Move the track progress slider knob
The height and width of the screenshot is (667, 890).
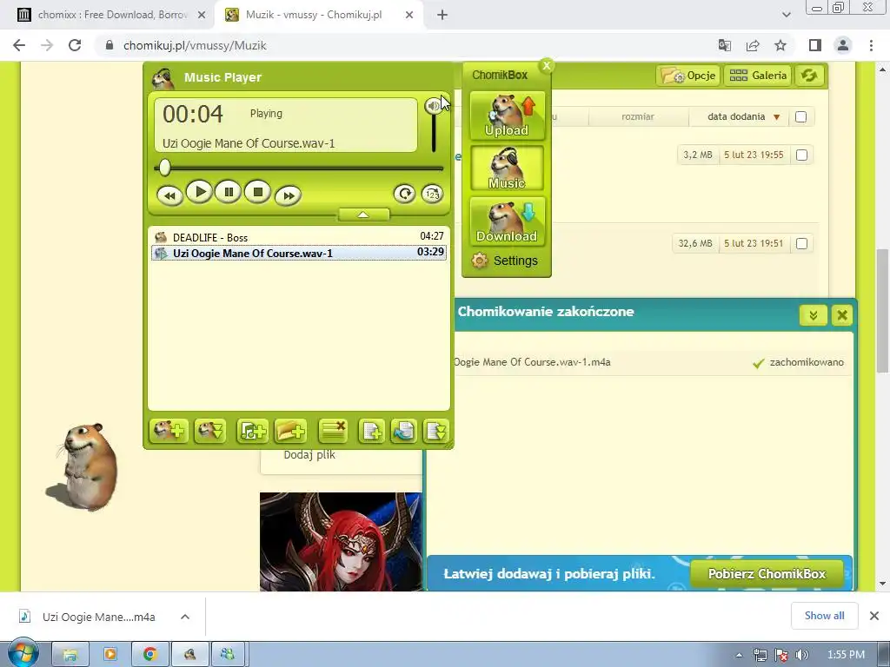coord(164,168)
